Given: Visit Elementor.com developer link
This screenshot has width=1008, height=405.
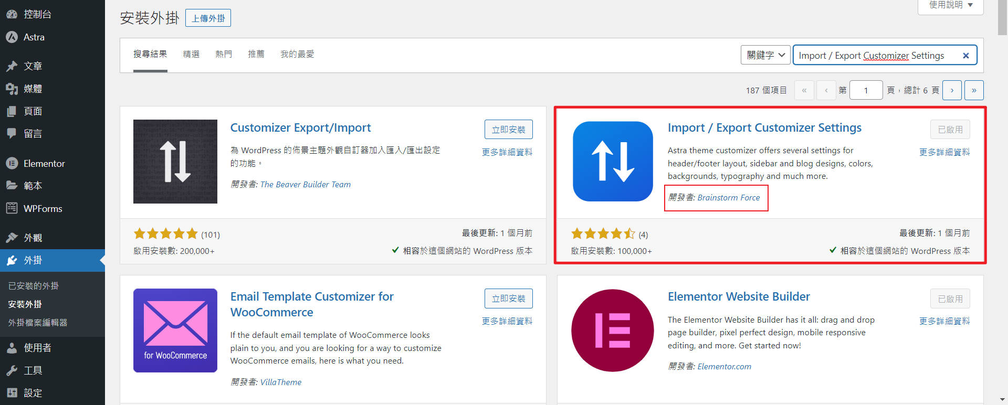Looking at the screenshot, I should [x=724, y=366].
